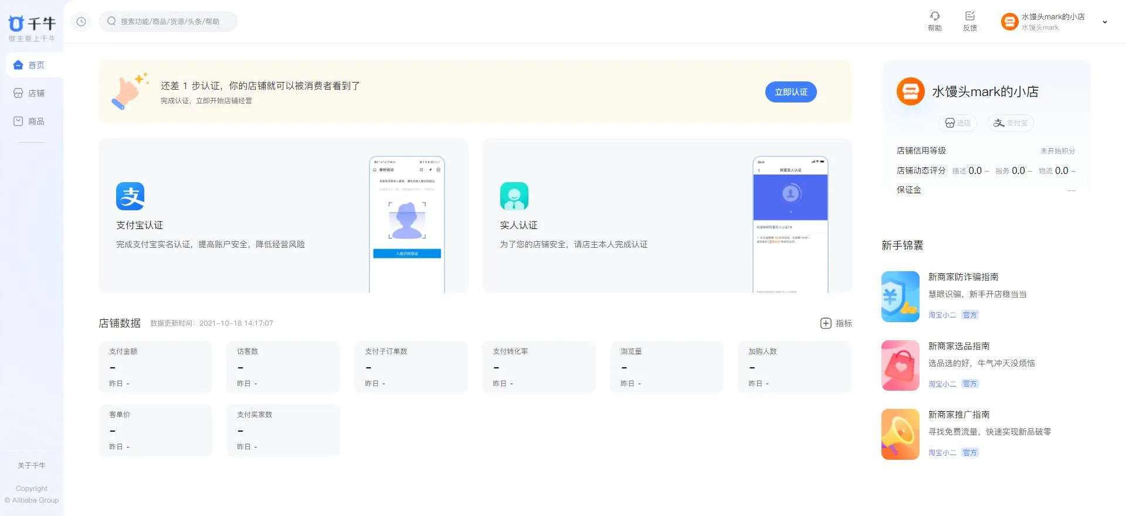
Task: Open the history clock icon
Action: pos(81,22)
